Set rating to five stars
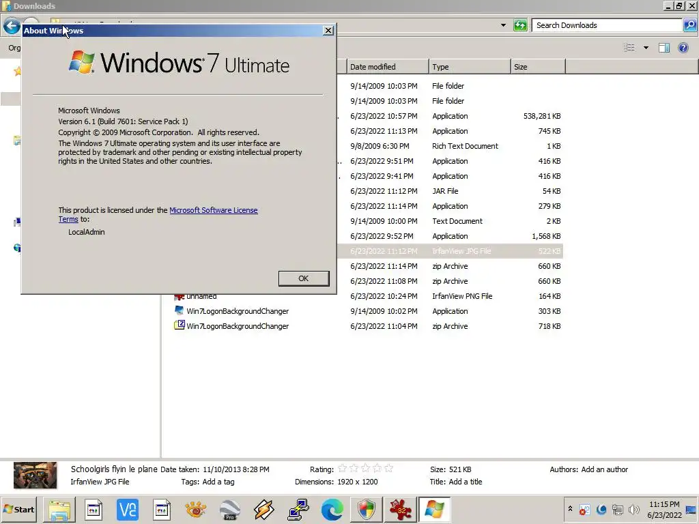This screenshot has height=524, width=699. click(388, 469)
